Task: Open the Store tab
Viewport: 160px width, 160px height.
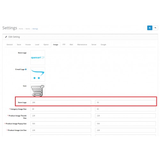Action: pyautogui.click(x=19, y=44)
